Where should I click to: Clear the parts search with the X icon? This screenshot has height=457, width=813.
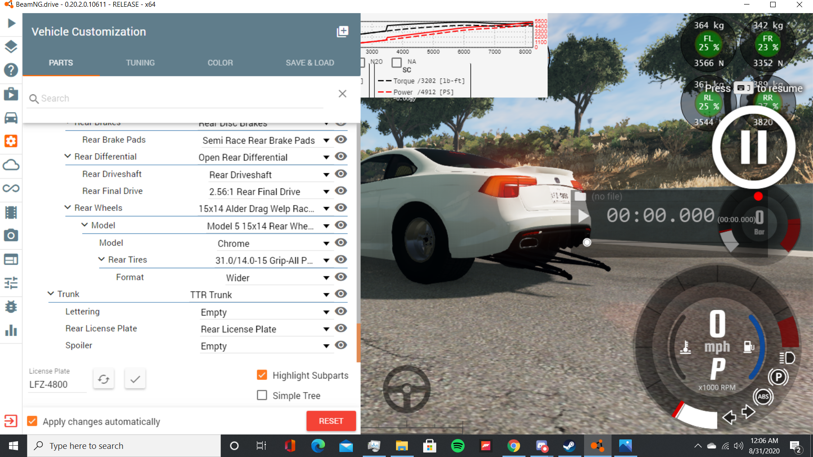[x=343, y=93]
